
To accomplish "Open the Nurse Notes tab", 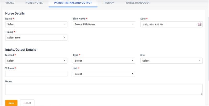I will point(34,3).
